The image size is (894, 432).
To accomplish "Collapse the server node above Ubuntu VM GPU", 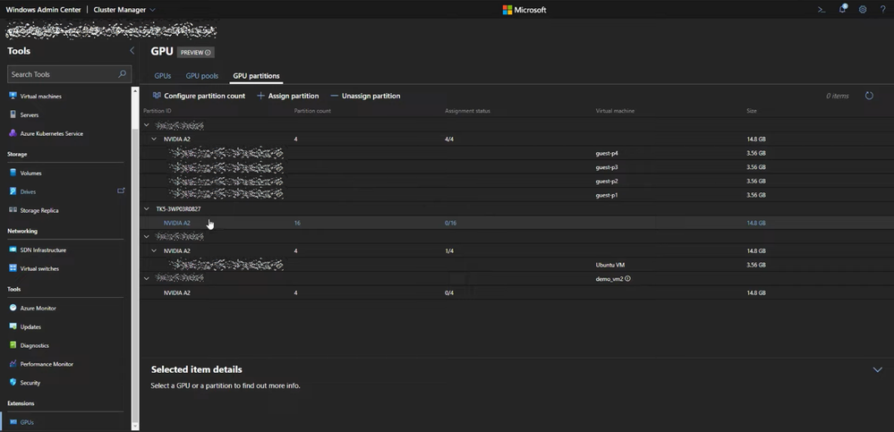I will point(147,236).
